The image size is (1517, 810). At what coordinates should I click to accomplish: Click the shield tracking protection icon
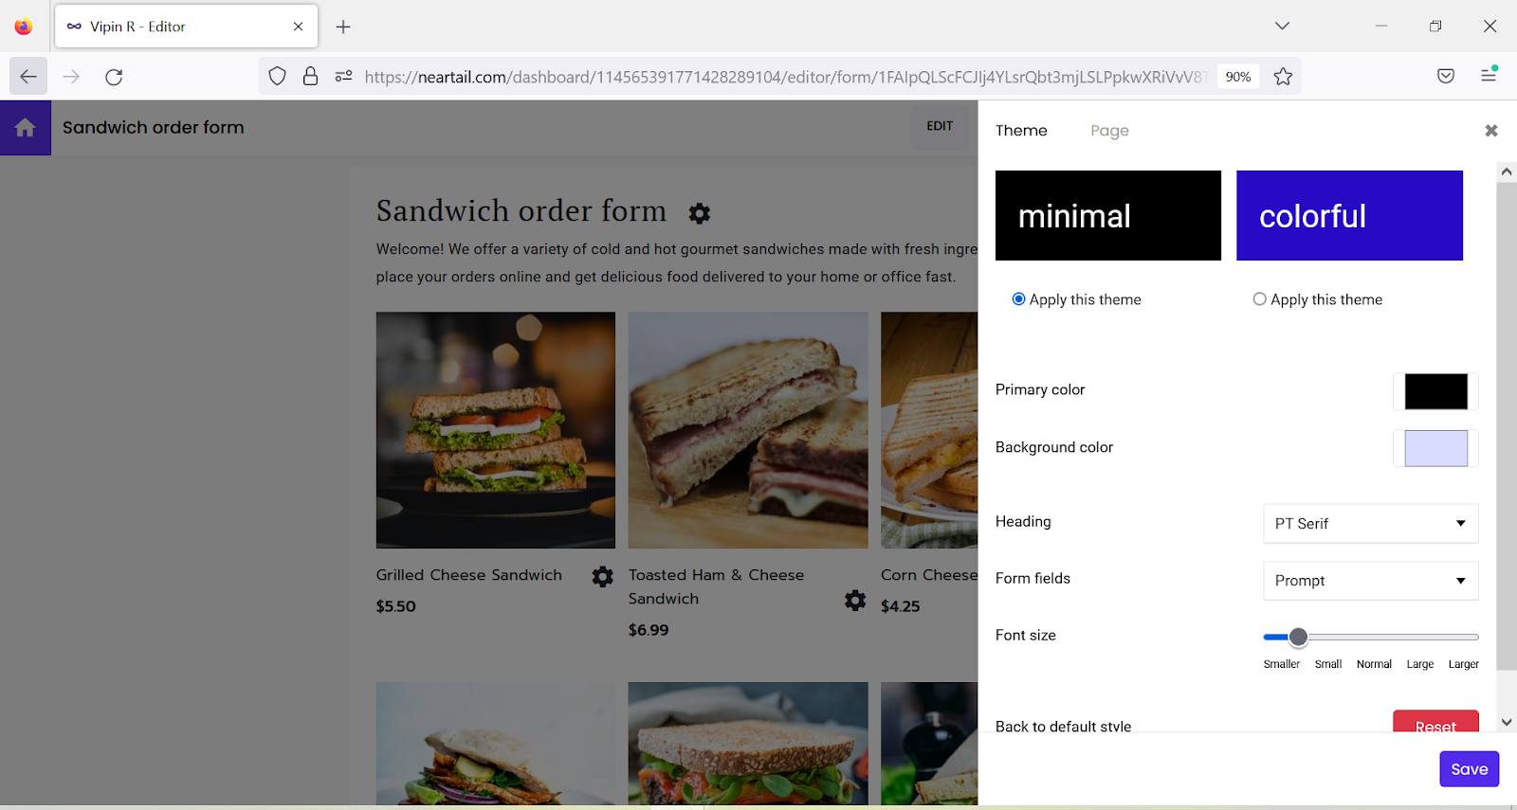[276, 76]
